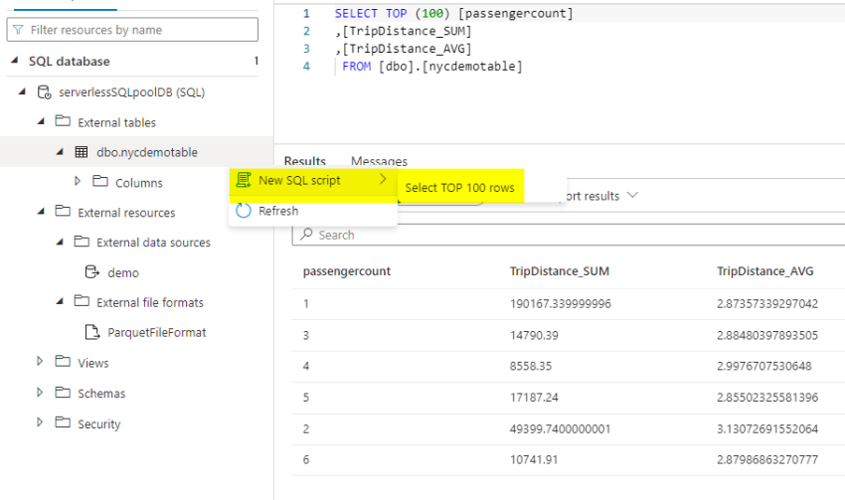The image size is (845, 500).
Task: Open the Results tab
Action: [305, 161]
